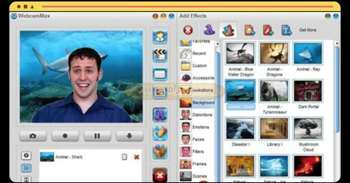Remove Animal - Shark effect with red X
Image resolution: width=350 pixels, height=183 pixels.
[x=137, y=157]
